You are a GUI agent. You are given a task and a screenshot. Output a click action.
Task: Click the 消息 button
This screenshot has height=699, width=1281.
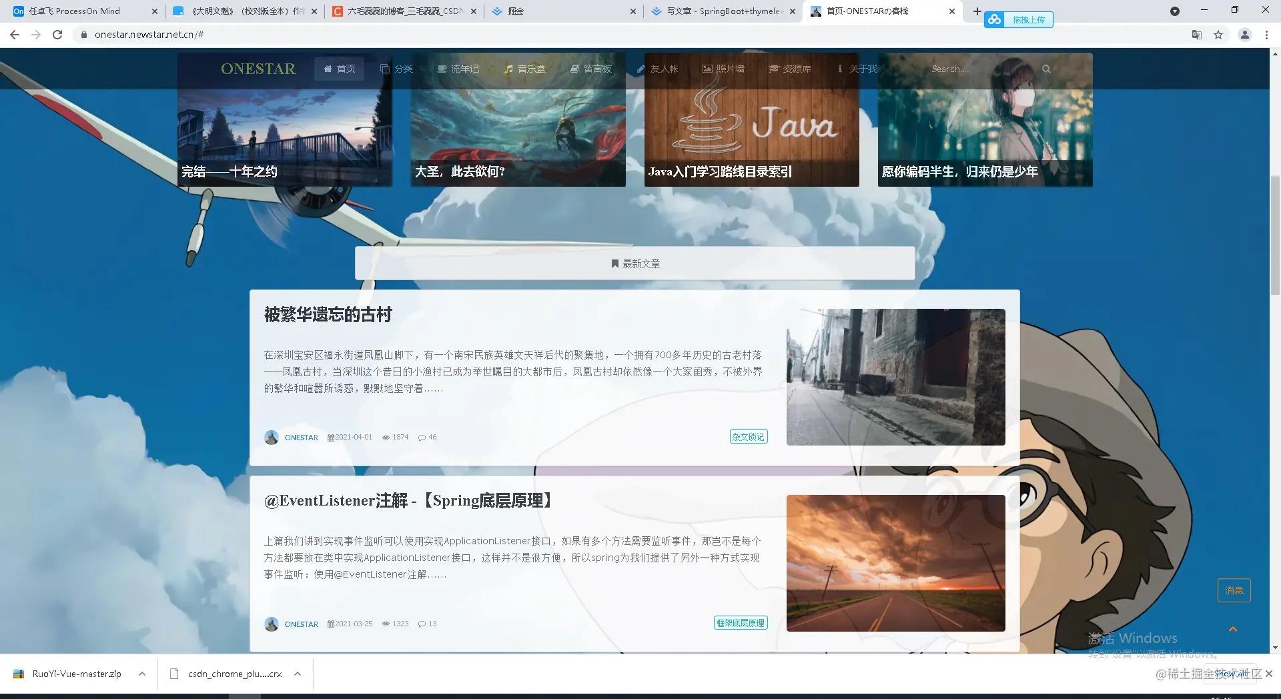pyautogui.click(x=1234, y=590)
